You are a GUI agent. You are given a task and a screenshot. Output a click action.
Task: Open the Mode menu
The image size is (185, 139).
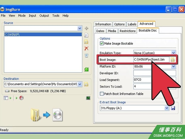pos(22,16)
